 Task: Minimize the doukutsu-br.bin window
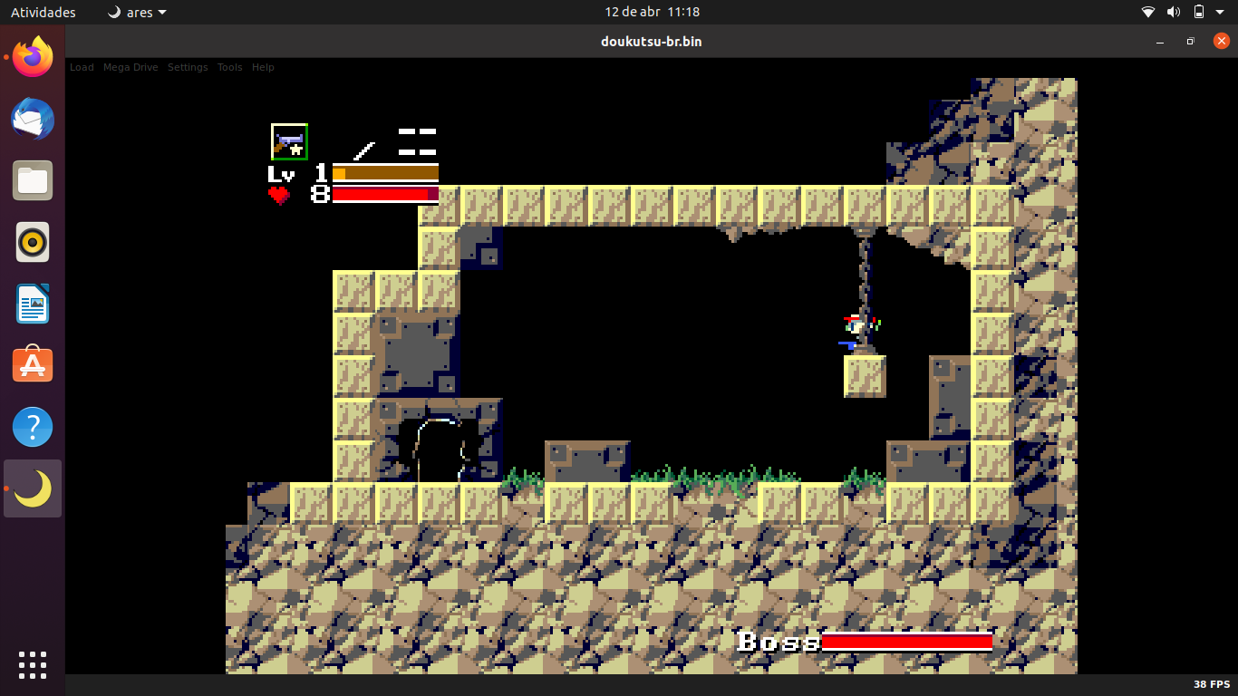coord(1160,42)
